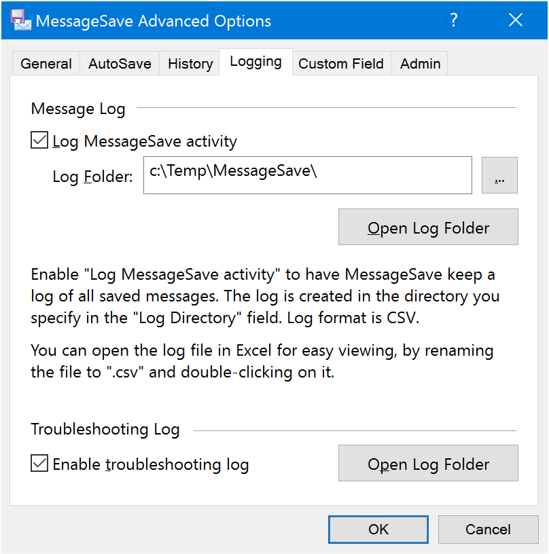
Task: Open the AutoSave tab
Action: coord(120,64)
